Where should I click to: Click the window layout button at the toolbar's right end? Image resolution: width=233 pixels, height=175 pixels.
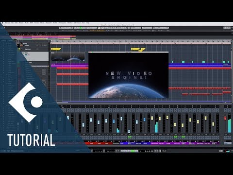(227, 28)
